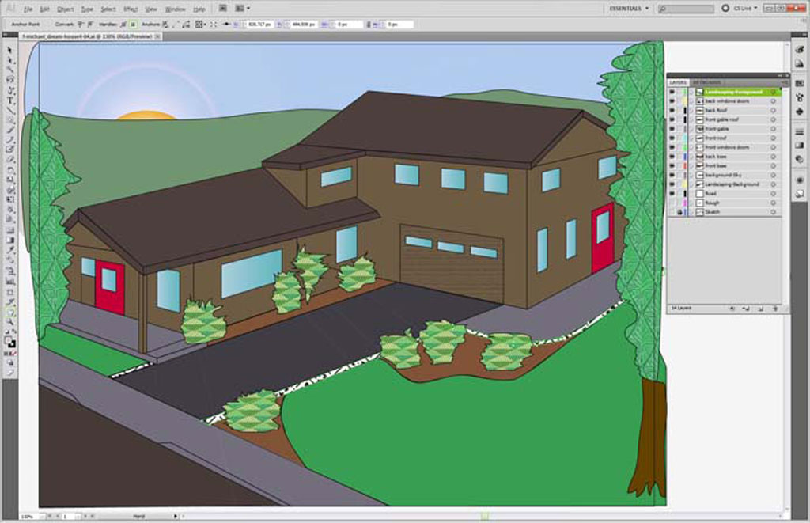The width and height of the screenshot is (810, 523).
Task: Click the Delete Selection trash icon
Action: coord(773,308)
